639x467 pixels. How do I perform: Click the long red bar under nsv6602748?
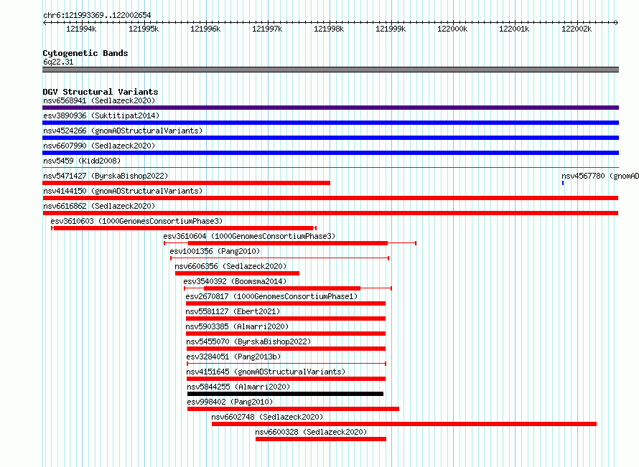pyautogui.click(x=404, y=424)
